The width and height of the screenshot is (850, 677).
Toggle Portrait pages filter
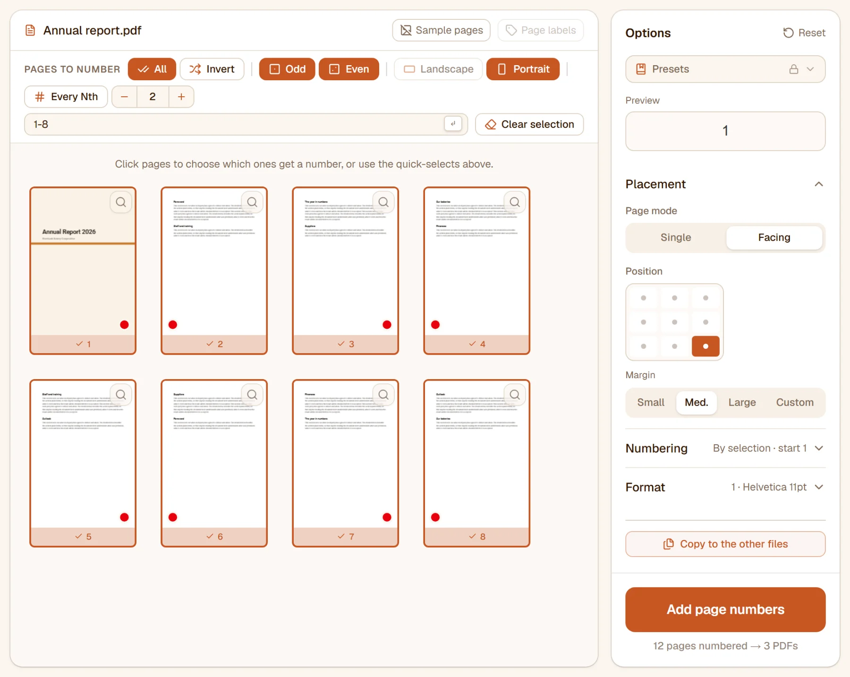523,69
